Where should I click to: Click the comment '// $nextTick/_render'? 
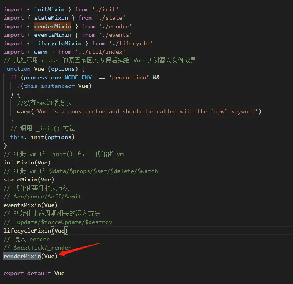point(37,248)
